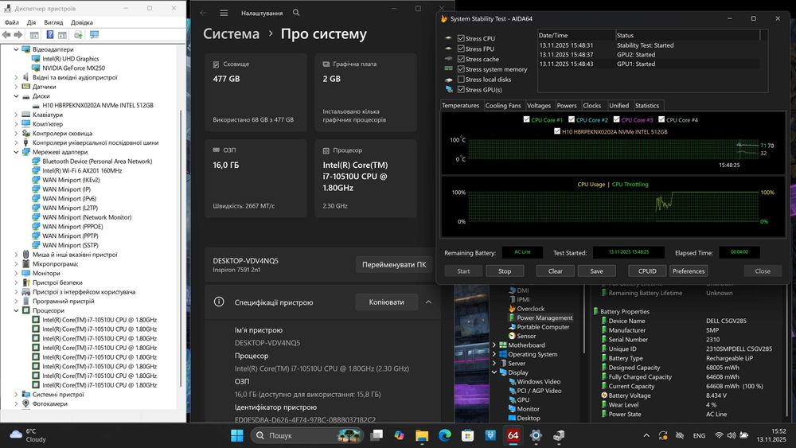Click the search magnifier icon in Settings
Image resolution: width=796 pixels, height=448 pixels.
[296, 13]
